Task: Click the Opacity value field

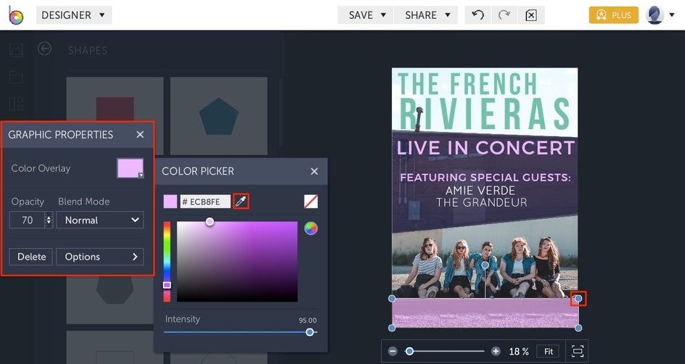Action: (x=27, y=220)
